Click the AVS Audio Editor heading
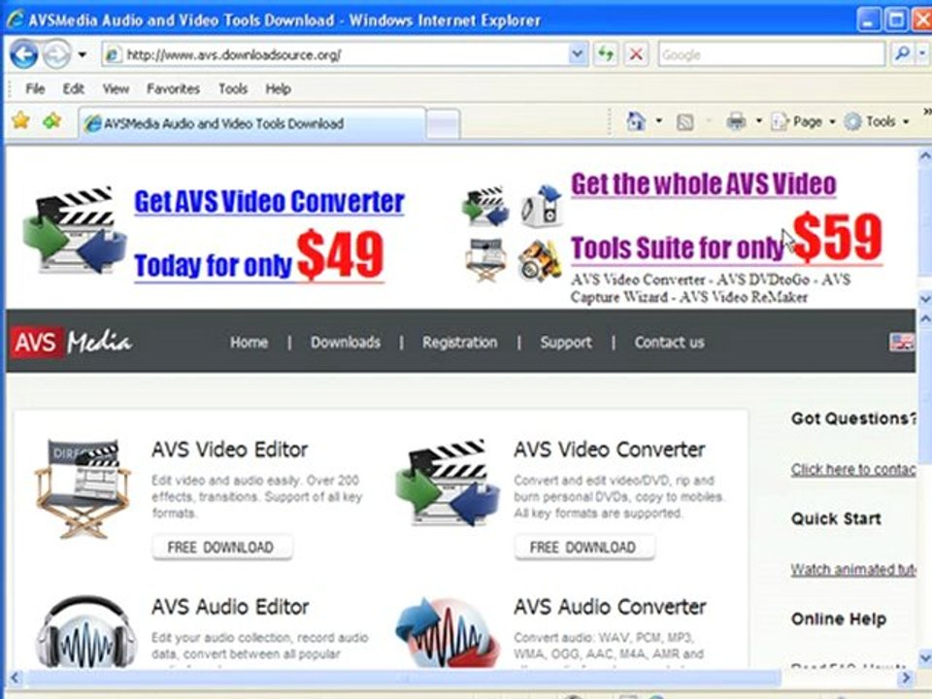 [231, 607]
